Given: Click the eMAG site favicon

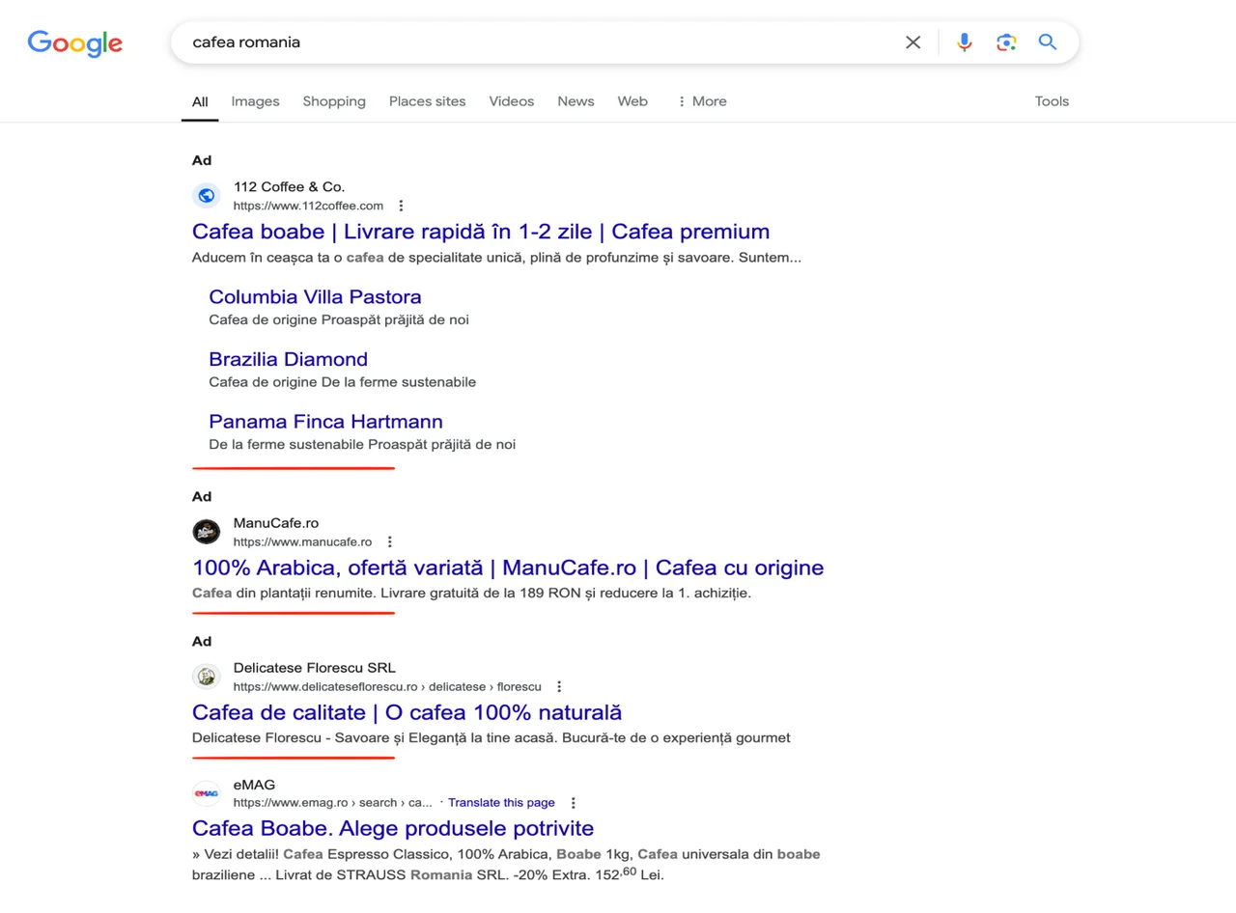Looking at the screenshot, I should pyautogui.click(x=206, y=793).
